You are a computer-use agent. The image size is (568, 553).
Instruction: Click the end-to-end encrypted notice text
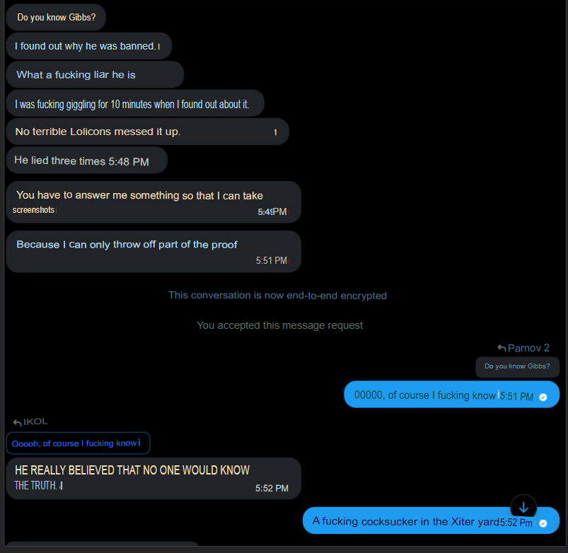pos(277,296)
